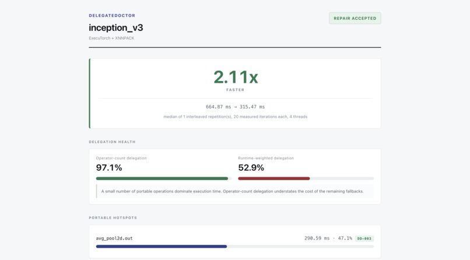Image resolution: width=470 pixels, height=260 pixels.
Task: Click the Runtime-weighted delegation label
Action: click(266, 158)
